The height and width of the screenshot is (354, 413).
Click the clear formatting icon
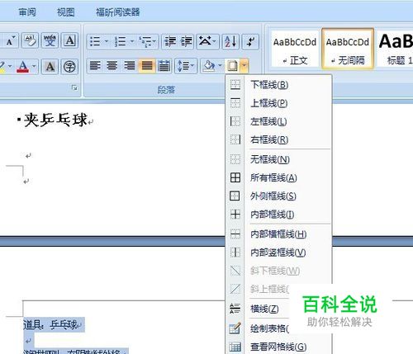31,41
